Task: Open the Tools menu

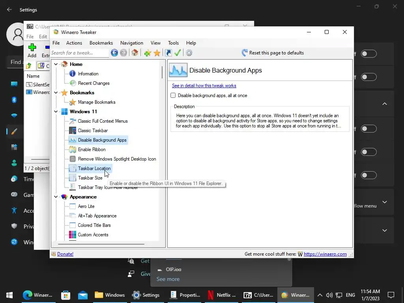Action: 173,43
